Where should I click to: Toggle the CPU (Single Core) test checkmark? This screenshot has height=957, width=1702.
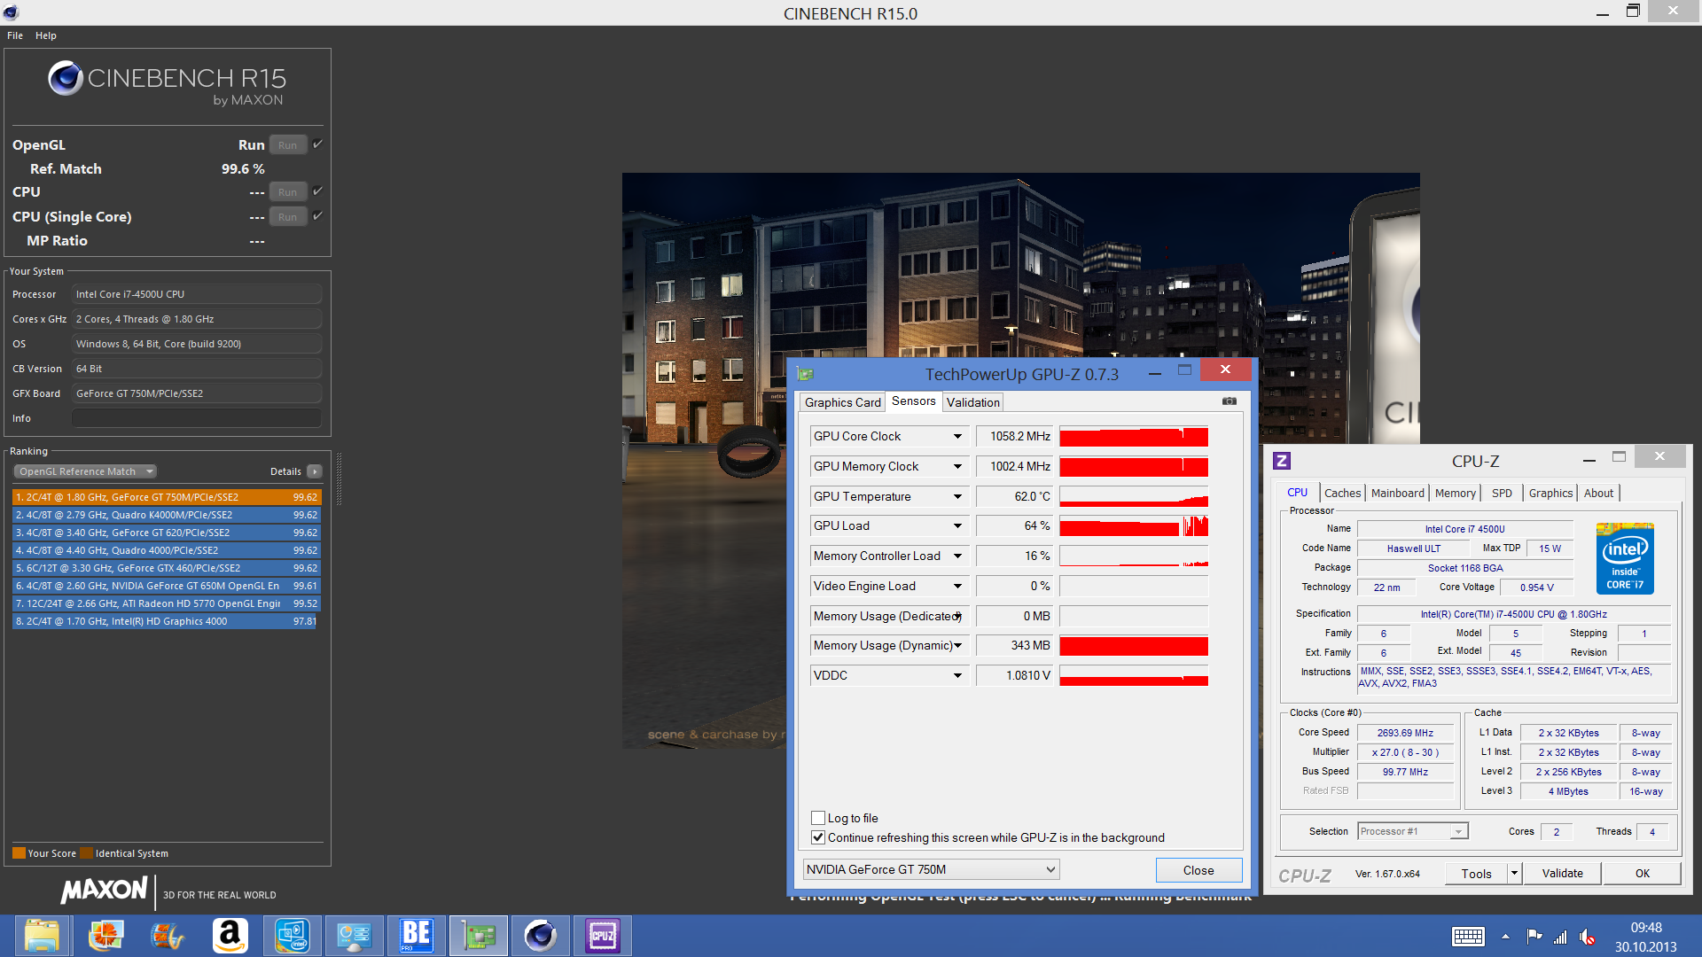tap(317, 216)
